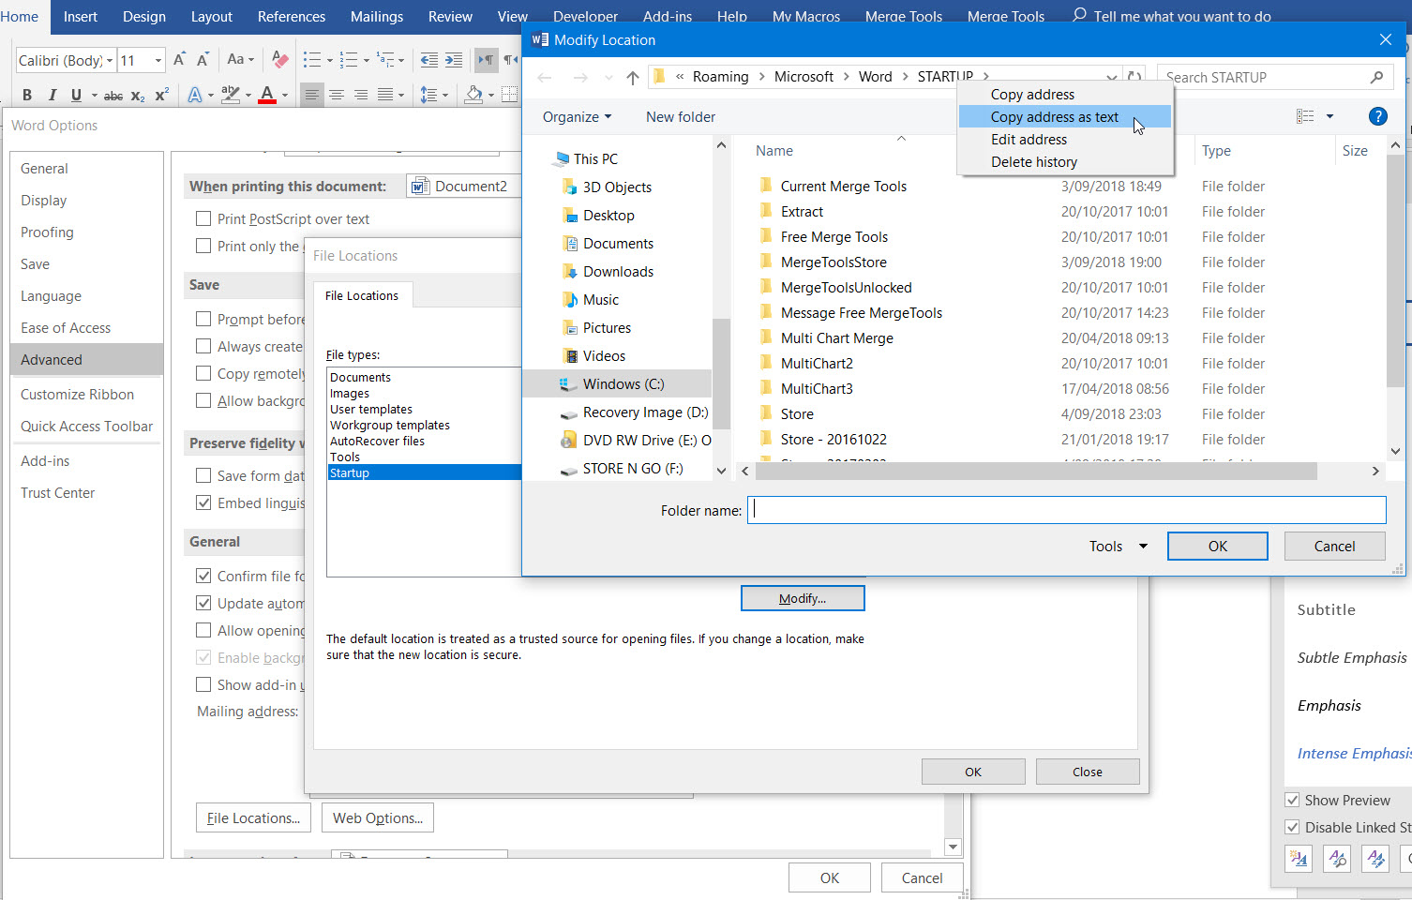Align paragraph text to the left
The width and height of the screenshot is (1412, 900).
312,95
